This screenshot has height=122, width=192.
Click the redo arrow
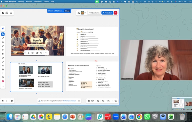pyautogui.click(x=6, y=101)
